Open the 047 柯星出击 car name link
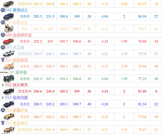 [17, 23]
